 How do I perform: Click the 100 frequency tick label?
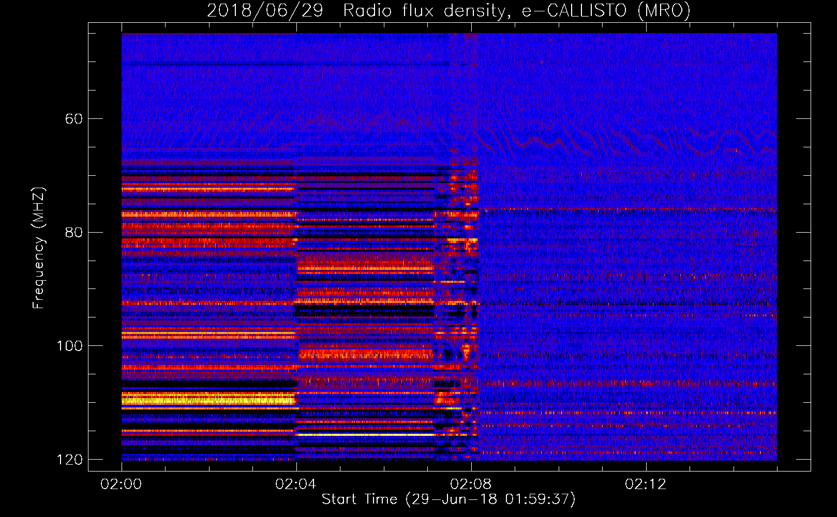pyautogui.click(x=69, y=346)
